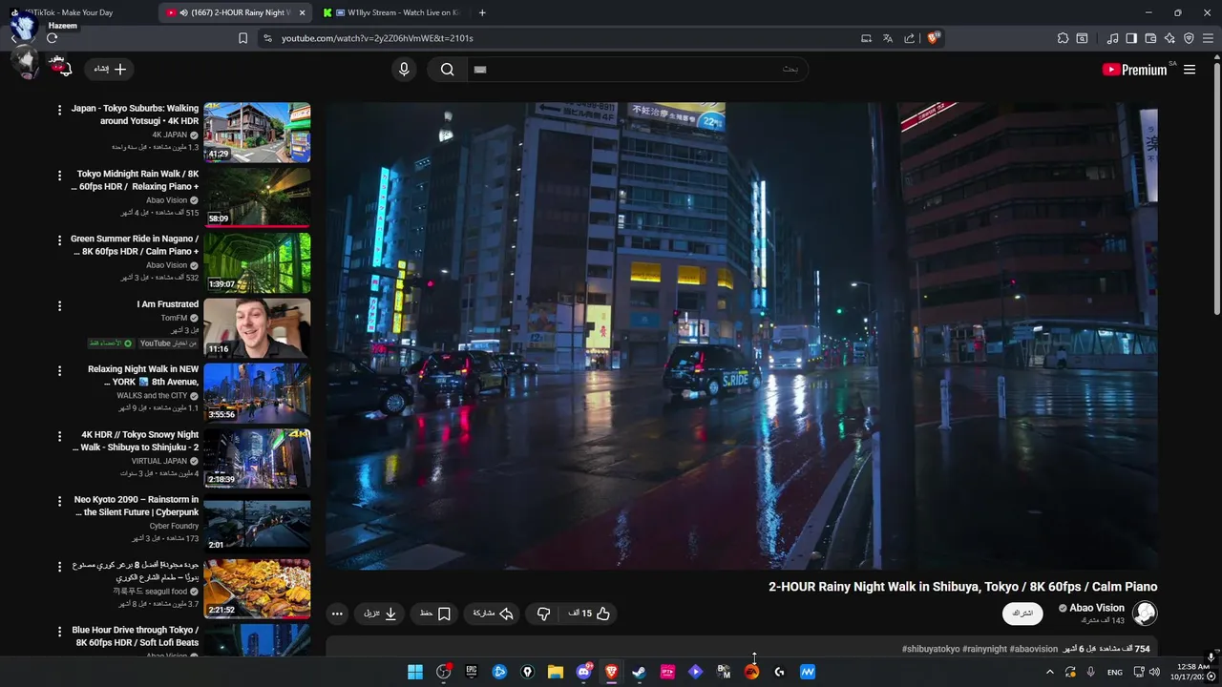Bookmark this page in address bar
This screenshot has height=687, width=1222.
242,38
